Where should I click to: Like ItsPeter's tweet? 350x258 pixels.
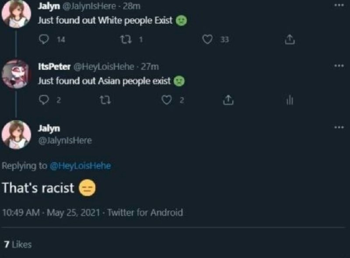[x=167, y=100]
